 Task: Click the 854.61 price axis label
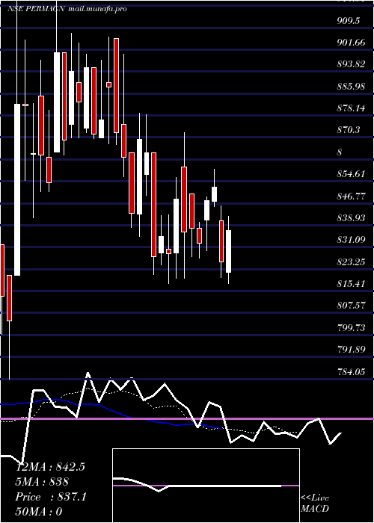pos(351,174)
